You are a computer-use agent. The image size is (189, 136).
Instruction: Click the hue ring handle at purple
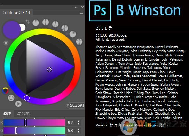(x=27, y=98)
